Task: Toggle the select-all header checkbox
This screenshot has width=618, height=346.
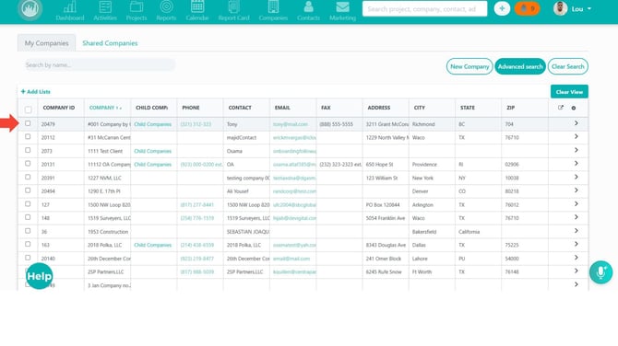Action: pos(28,110)
